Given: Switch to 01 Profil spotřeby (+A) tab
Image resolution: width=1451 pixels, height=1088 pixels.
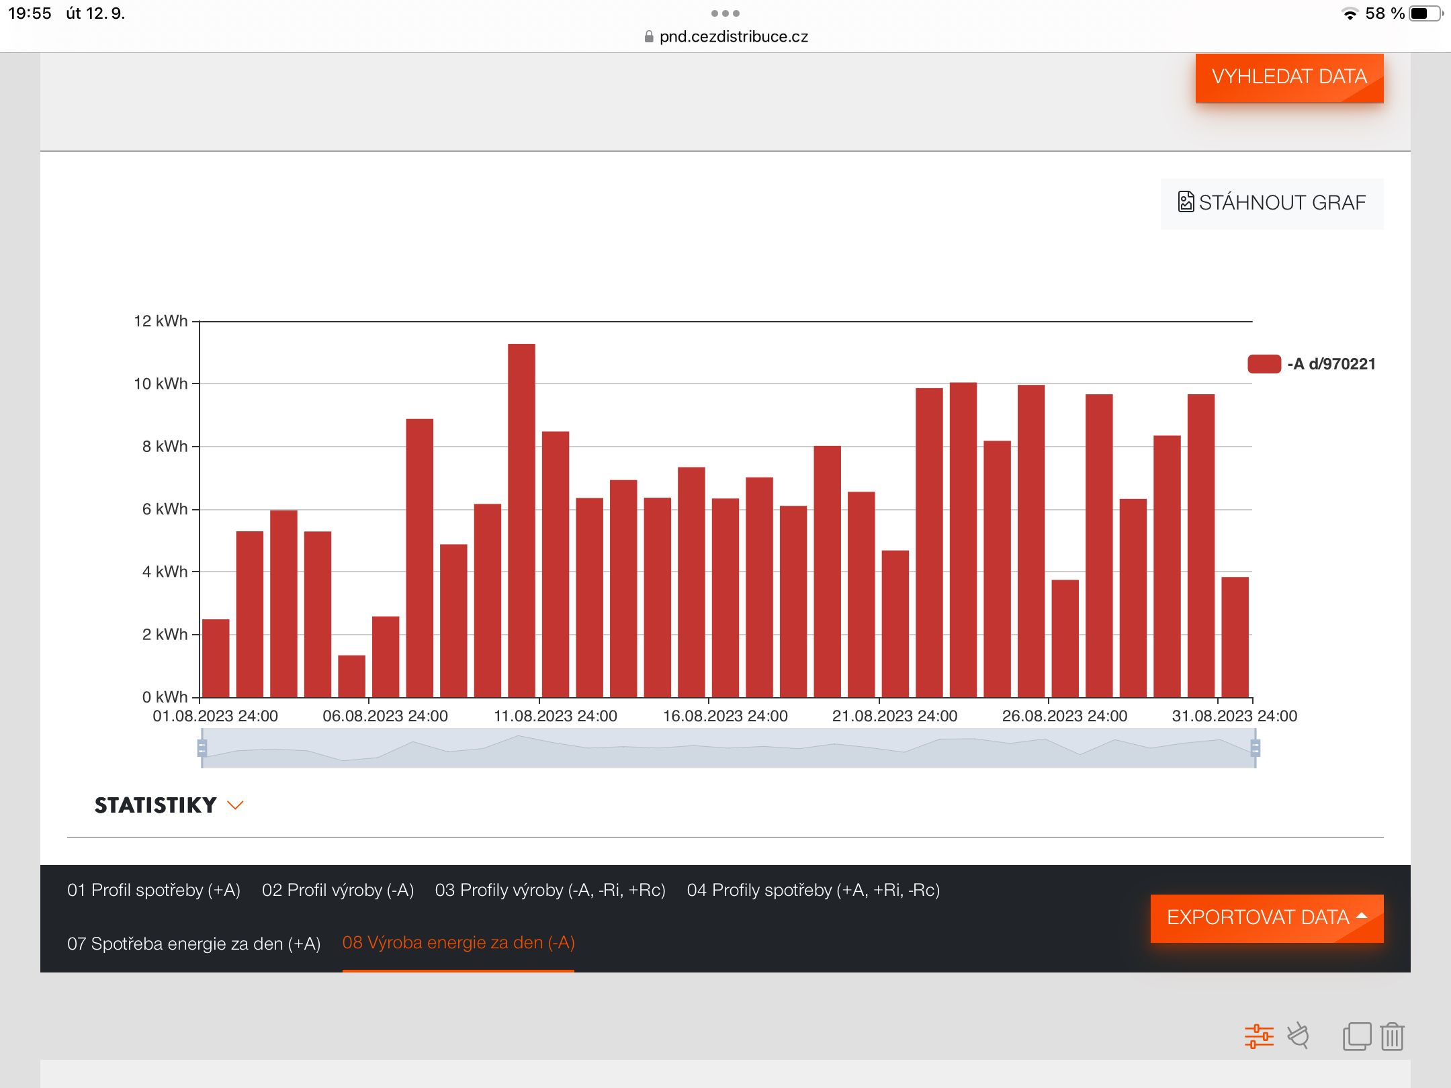Looking at the screenshot, I should [154, 890].
